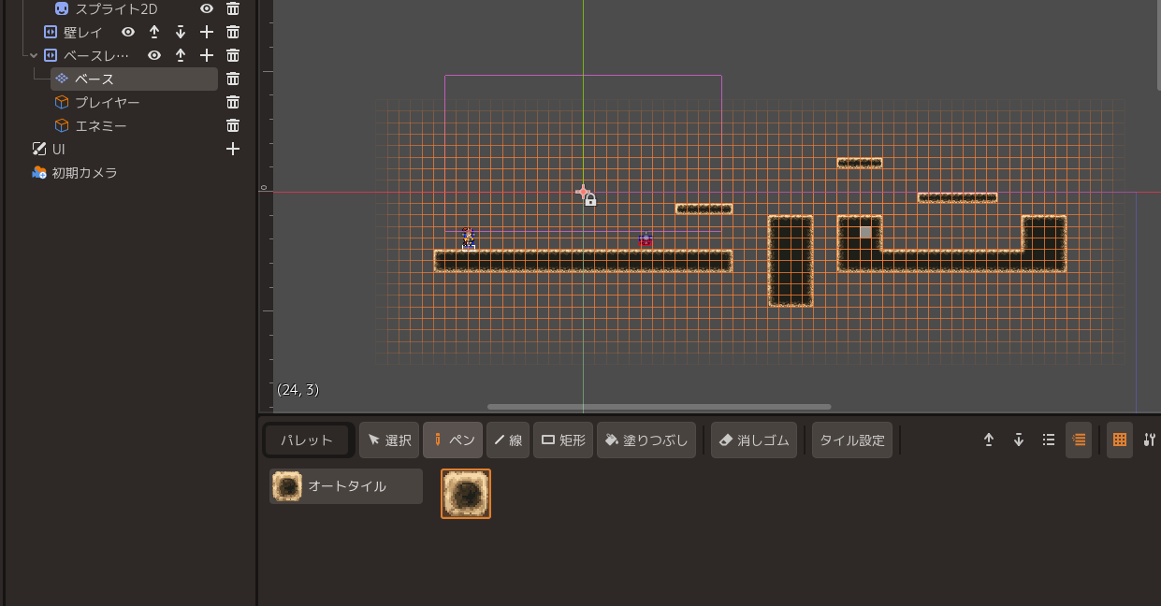This screenshot has height=606, width=1161.
Task: Move the ベースレ… layer up
Action: (181, 55)
